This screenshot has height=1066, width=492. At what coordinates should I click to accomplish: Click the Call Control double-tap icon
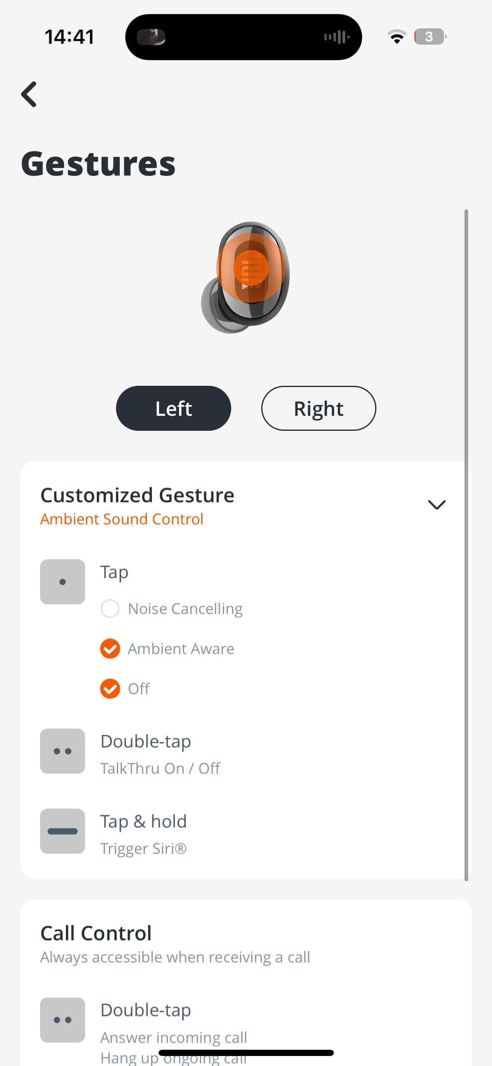point(63,1020)
